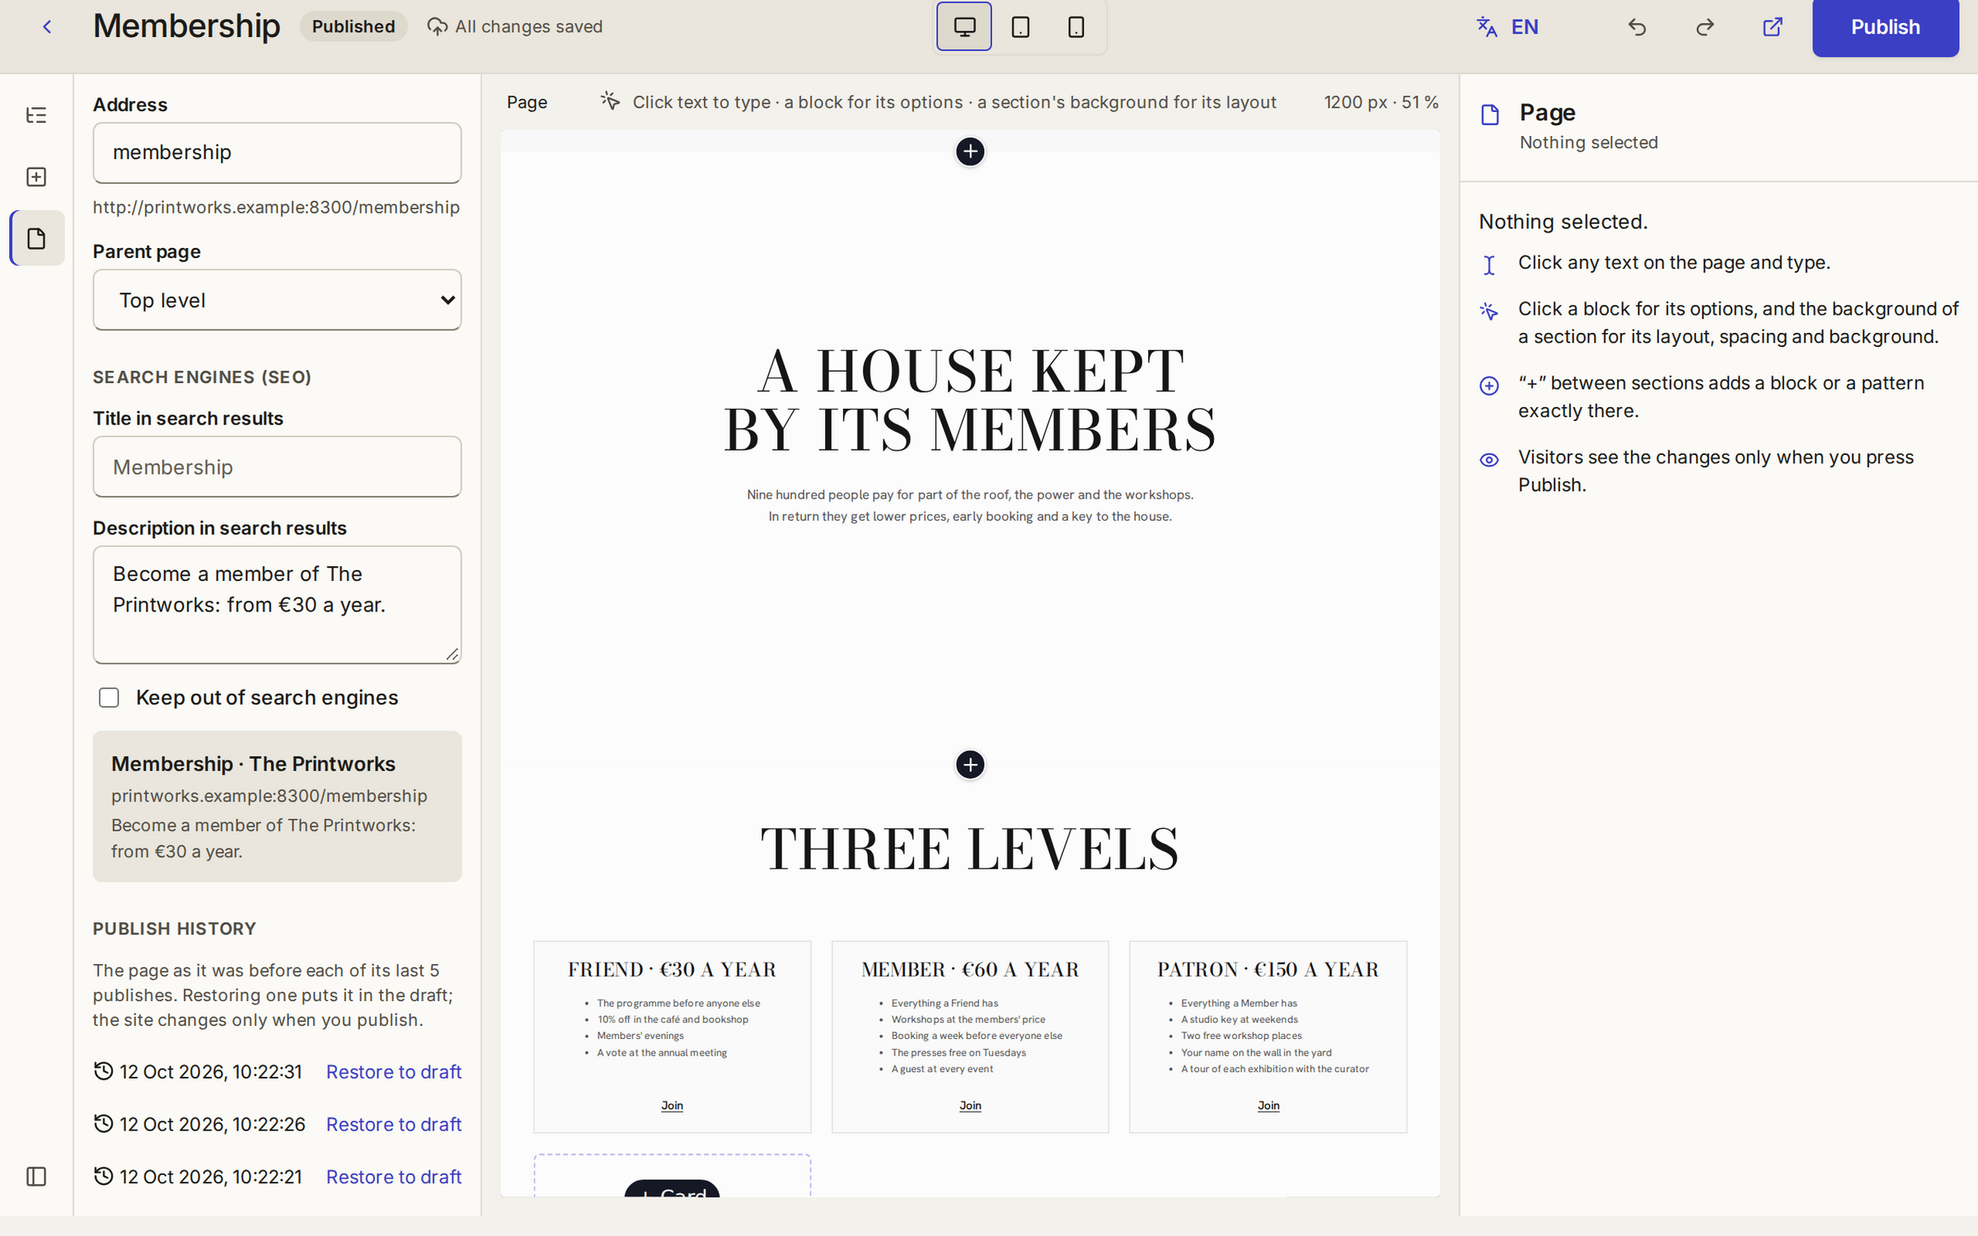Open the structure outline sidebar icon

(36, 115)
